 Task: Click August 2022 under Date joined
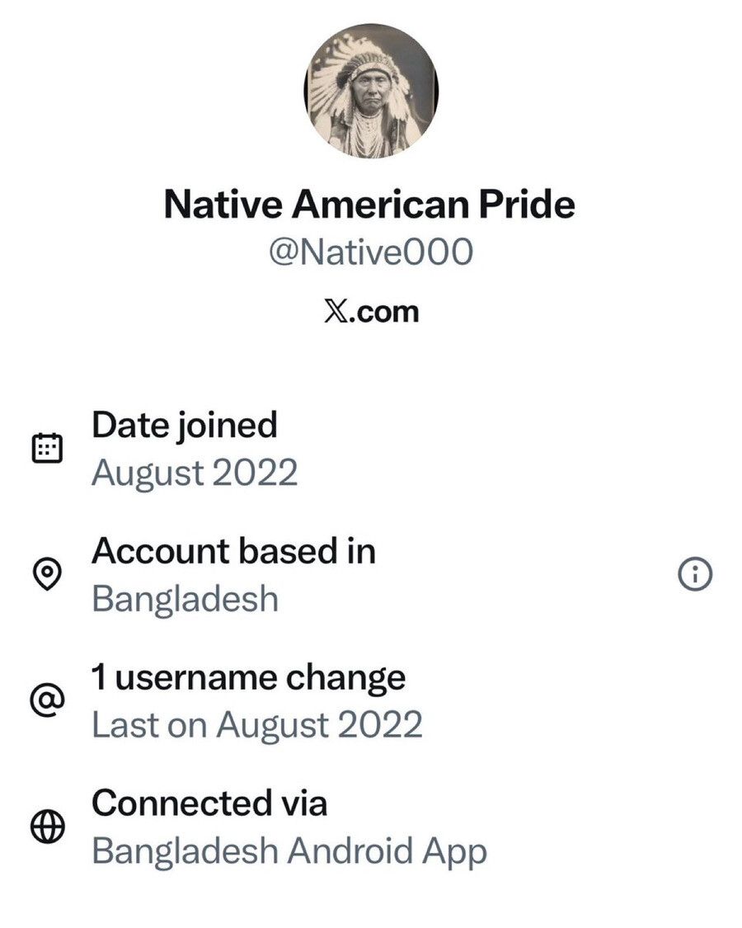(194, 473)
